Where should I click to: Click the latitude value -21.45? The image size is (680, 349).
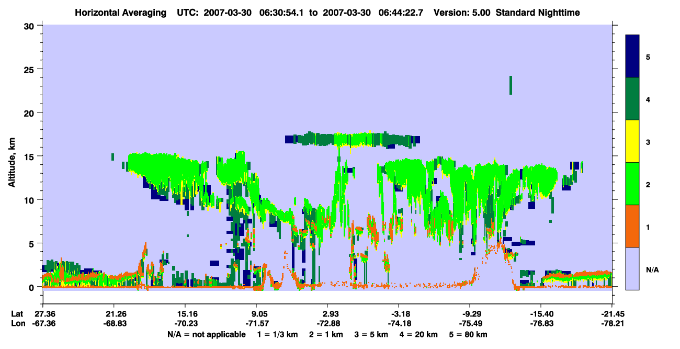612,314
